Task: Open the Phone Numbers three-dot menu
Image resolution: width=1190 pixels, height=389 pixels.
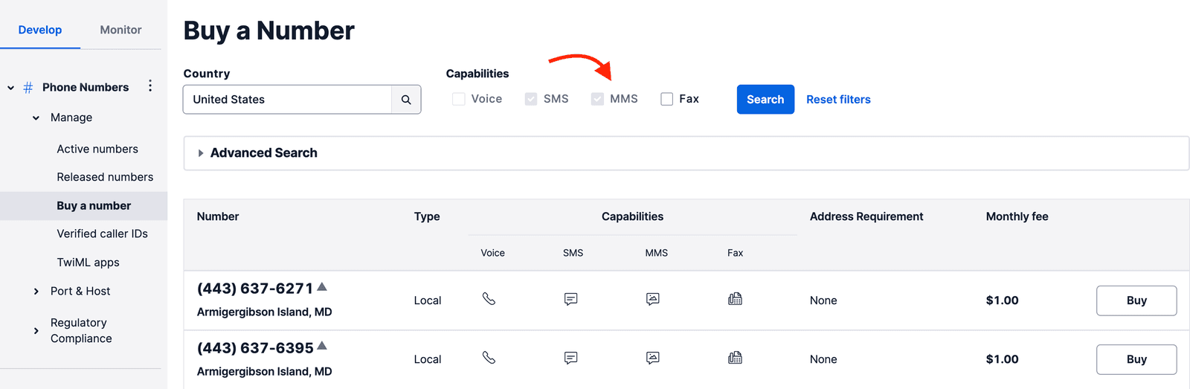Action: (150, 86)
